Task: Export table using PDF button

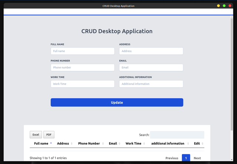Action: [49, 134]
